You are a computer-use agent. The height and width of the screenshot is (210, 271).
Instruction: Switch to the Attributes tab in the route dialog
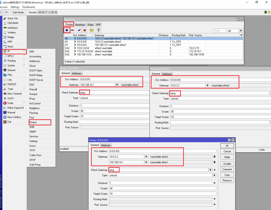[x=106, y=145]
